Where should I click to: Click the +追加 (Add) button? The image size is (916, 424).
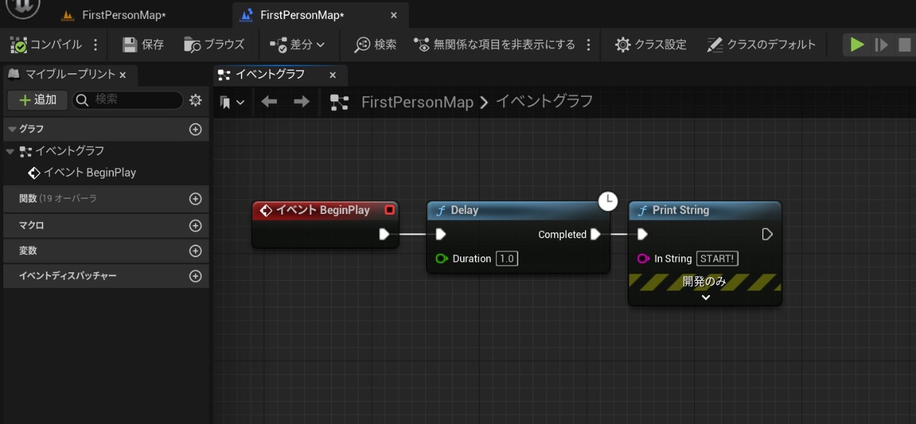37,100
